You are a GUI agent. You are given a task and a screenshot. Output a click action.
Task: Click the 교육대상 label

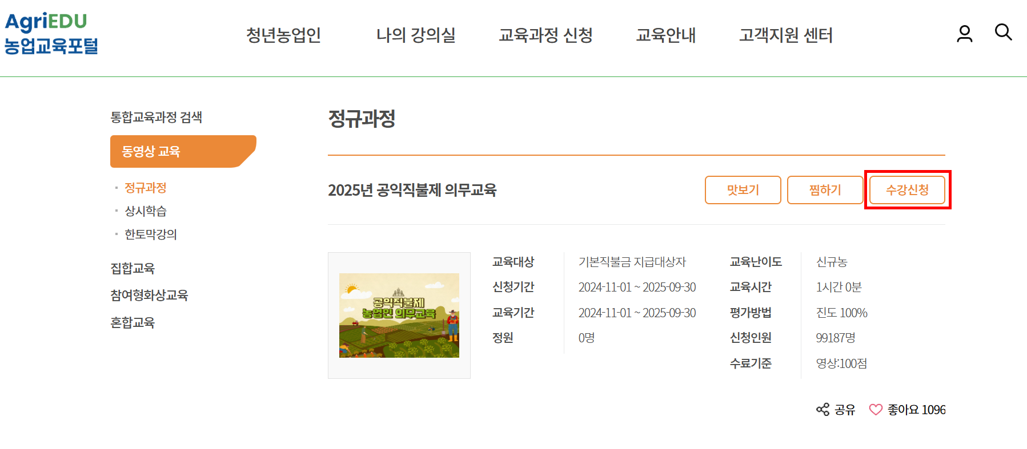[x=513, y=262]
